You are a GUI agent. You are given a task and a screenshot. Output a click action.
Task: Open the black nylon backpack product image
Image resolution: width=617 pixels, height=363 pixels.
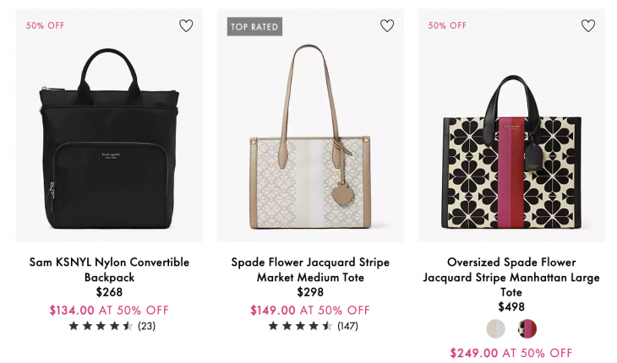(109, 135)
